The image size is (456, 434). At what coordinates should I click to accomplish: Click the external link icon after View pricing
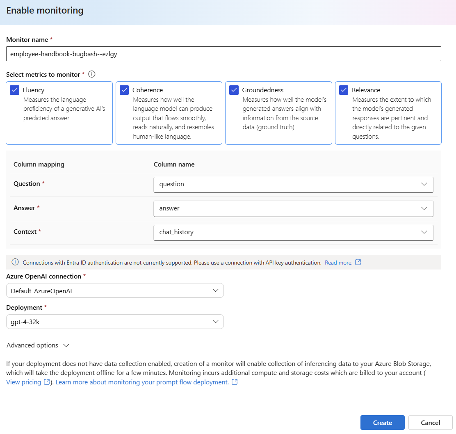[x=47, y=382]
